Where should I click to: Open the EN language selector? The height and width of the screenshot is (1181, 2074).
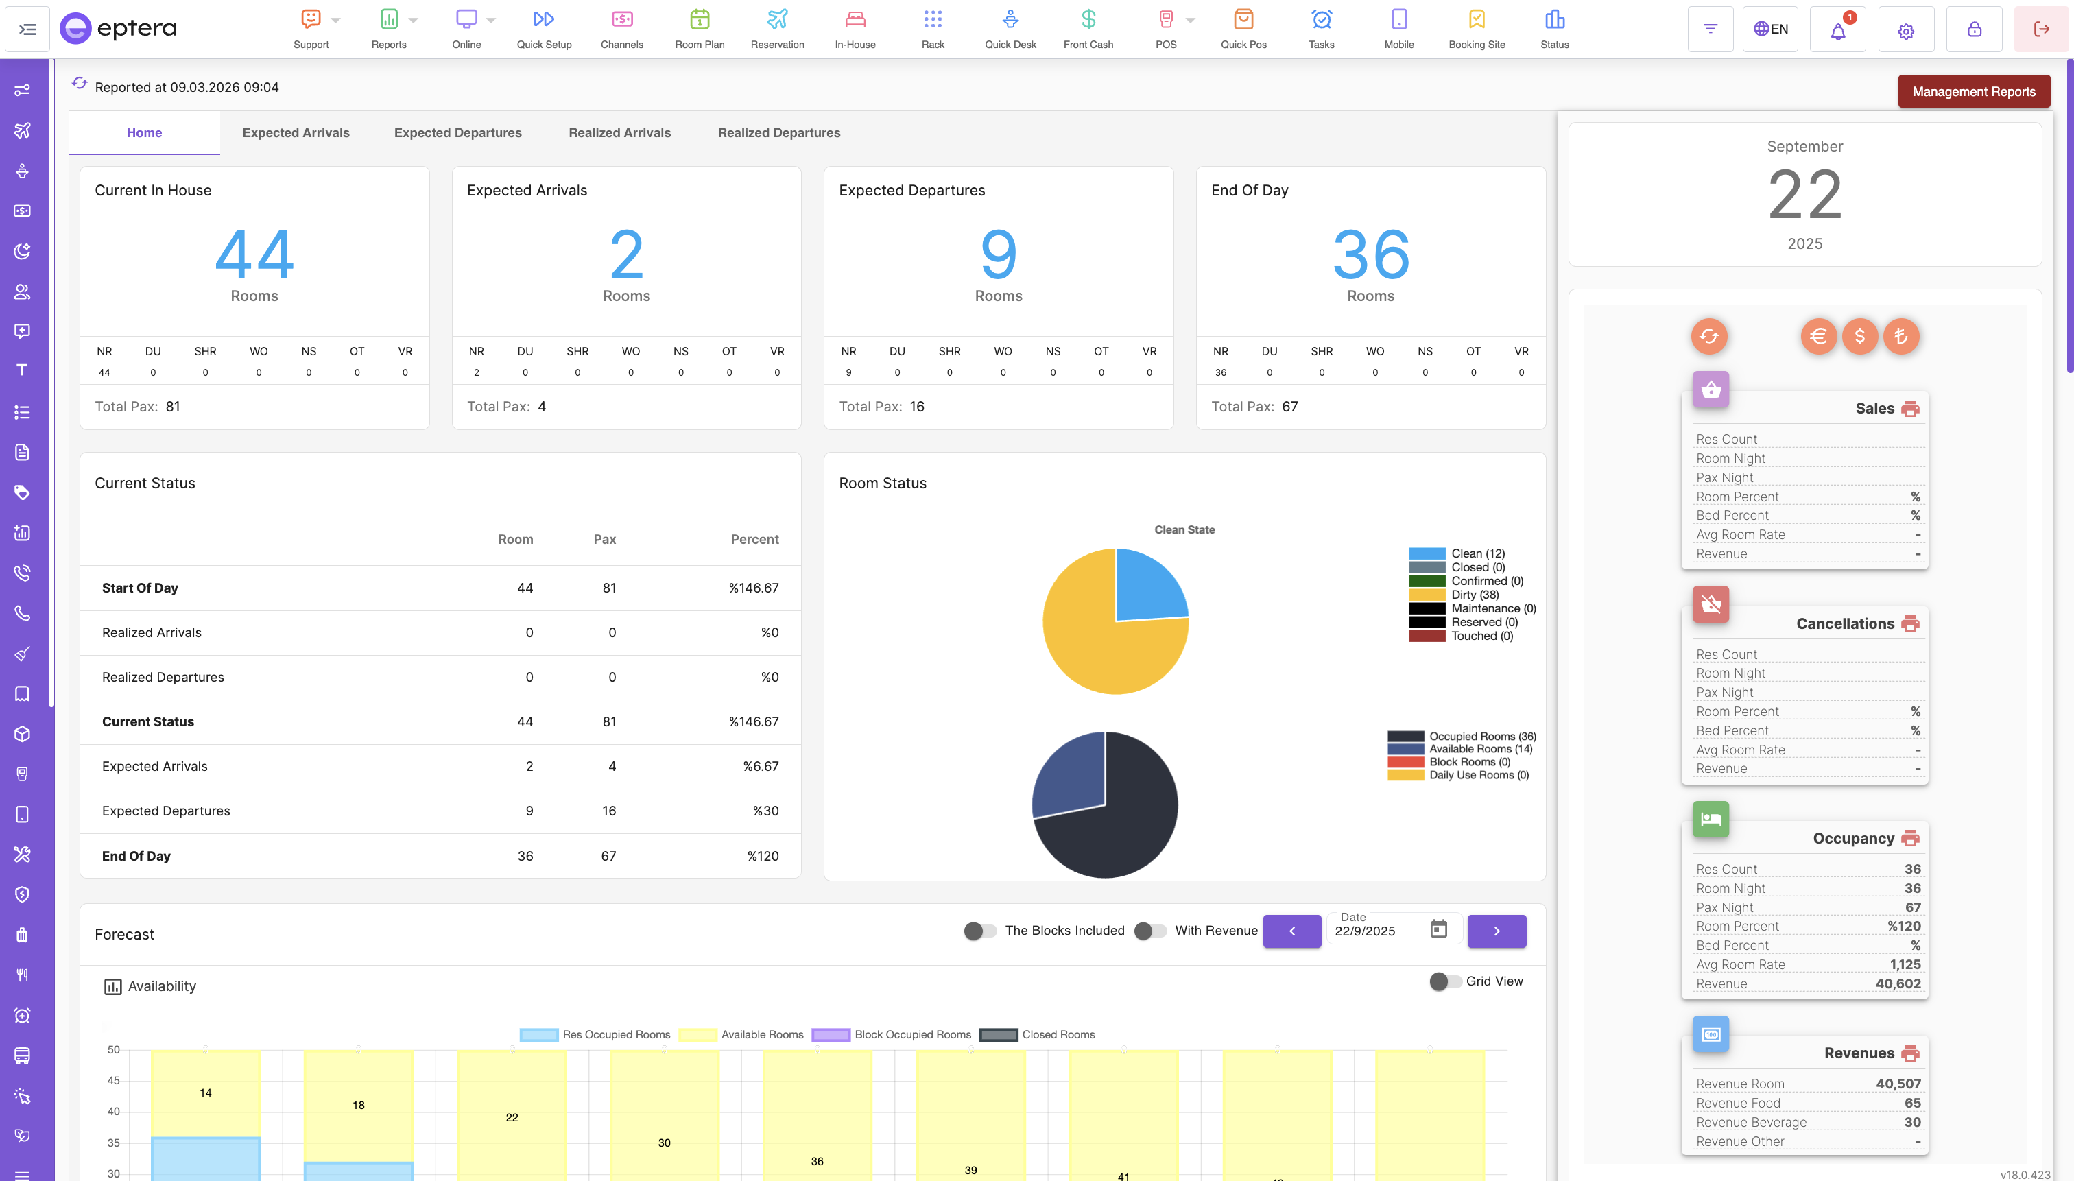(1771, 29)
